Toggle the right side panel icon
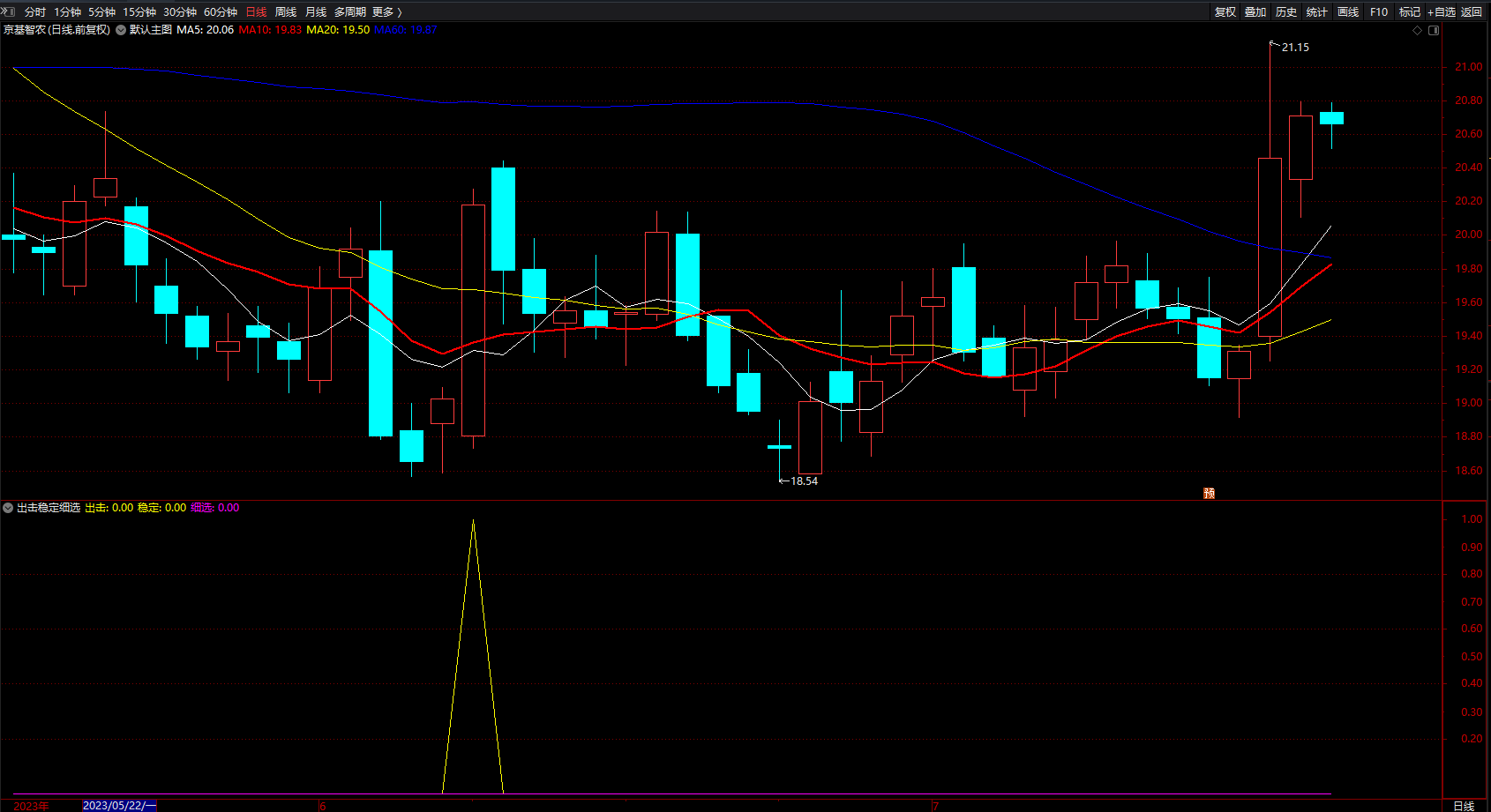The height and width of the screenshot is (812, 1491). 1434,30
